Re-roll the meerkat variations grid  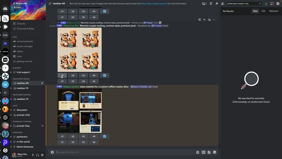click(x=104, y=76)
